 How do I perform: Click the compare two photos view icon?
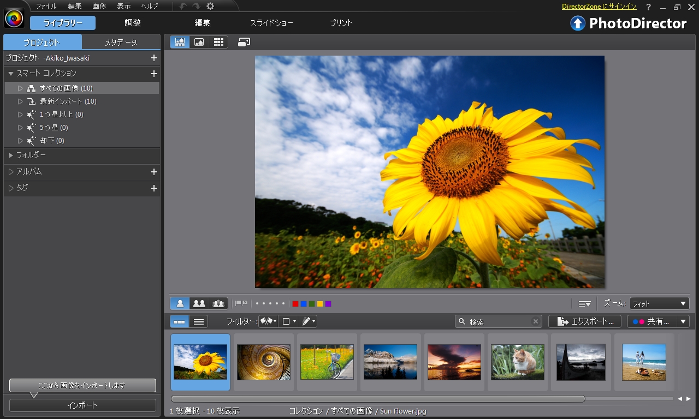(x=199, y=303)
